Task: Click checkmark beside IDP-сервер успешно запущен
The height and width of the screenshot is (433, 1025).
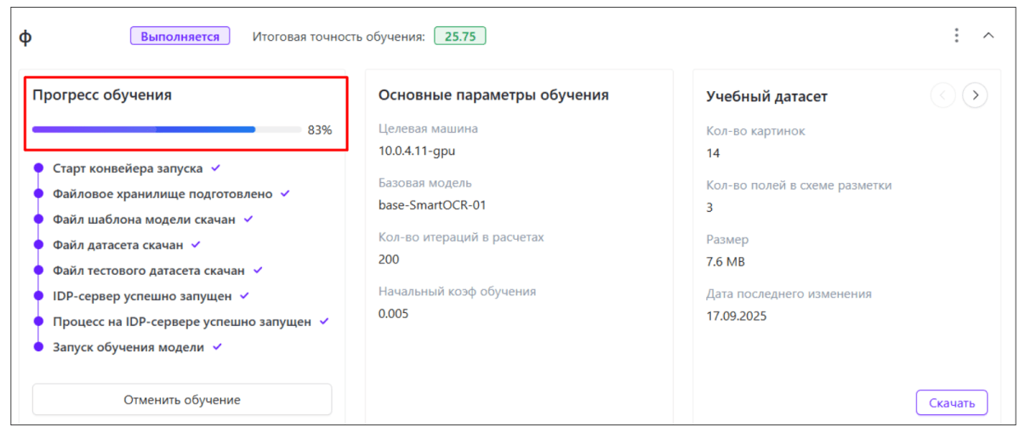Action: (244, 296)
